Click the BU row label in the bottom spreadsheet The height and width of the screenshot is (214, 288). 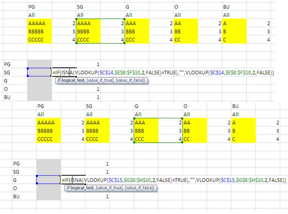pos(16,197)
